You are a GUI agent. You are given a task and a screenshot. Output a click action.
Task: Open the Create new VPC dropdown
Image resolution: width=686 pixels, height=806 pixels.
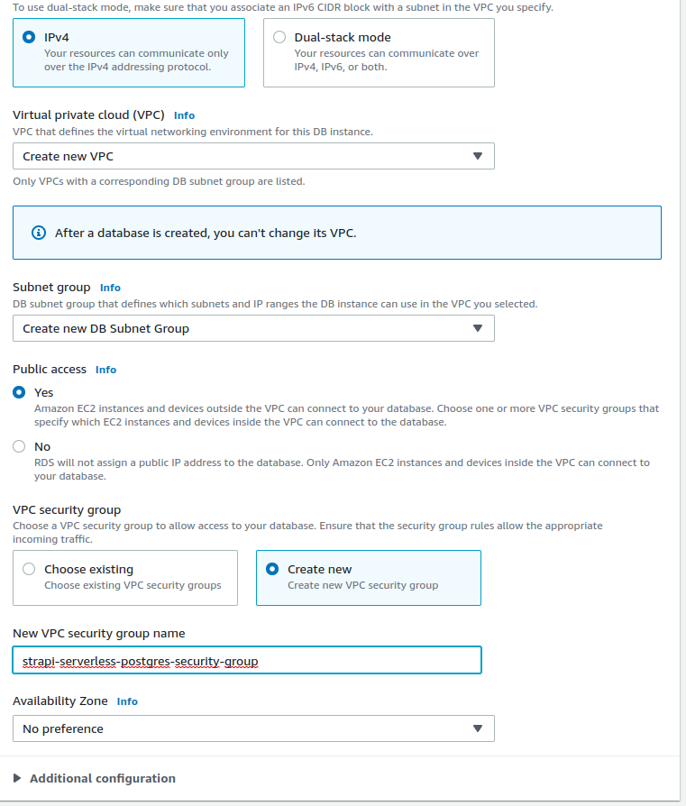point(253,156)
